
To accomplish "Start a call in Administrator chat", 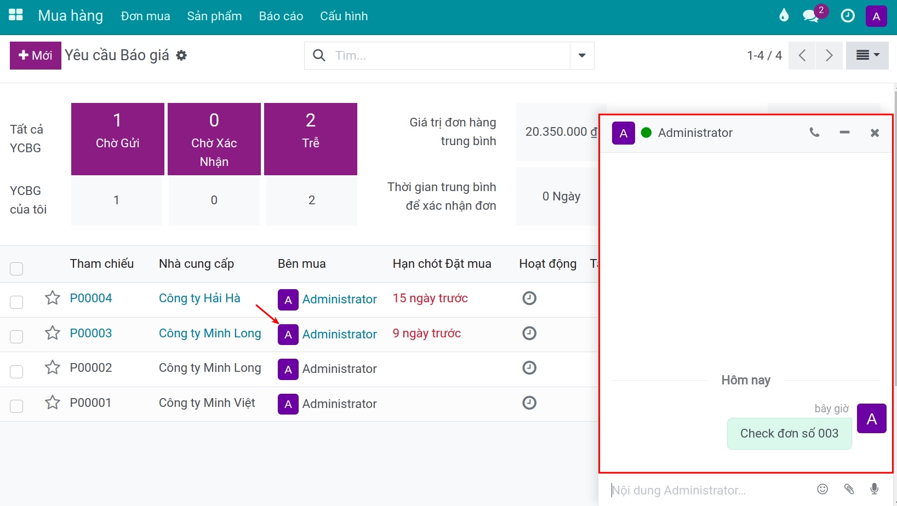I will click(815, 133).
